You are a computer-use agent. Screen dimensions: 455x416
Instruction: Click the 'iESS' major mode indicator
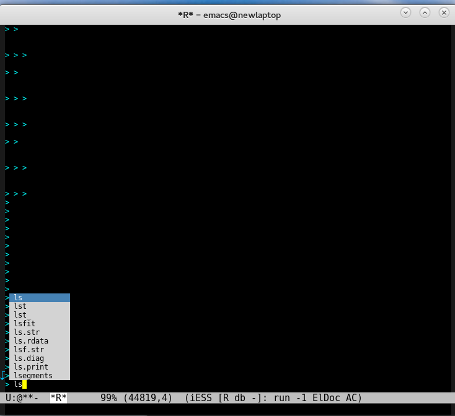click(x=201, y=398)
